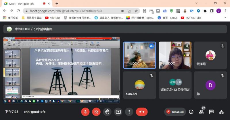Open Chrome extensions puzzle icon
The width and height of the screenshot is (230, 120).
205,11
